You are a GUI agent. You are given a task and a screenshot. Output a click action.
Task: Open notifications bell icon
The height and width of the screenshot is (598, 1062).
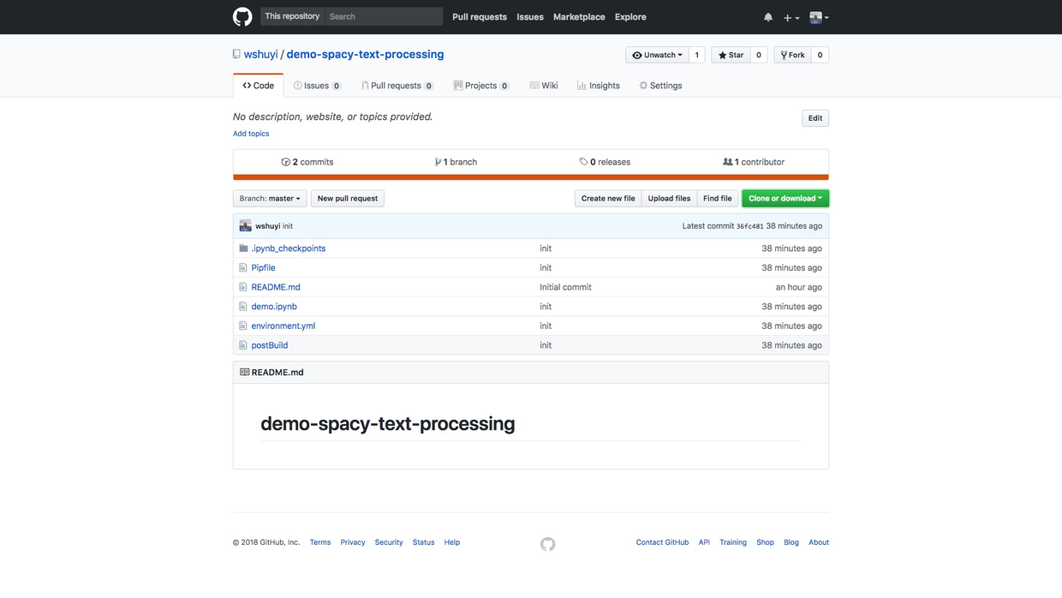click(768, 17)
